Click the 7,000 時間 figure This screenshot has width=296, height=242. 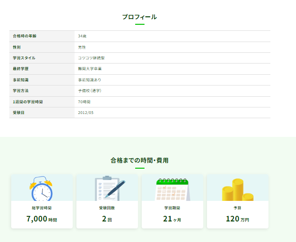point(41,219)
